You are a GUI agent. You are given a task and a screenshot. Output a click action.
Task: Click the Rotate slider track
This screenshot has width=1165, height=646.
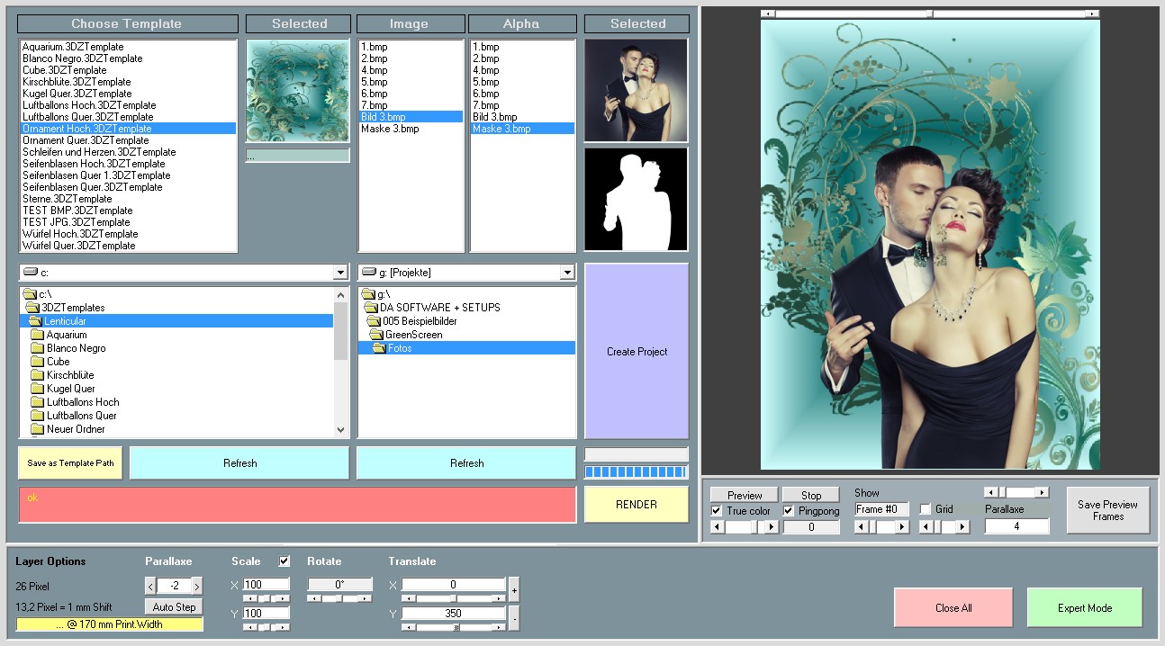pyautogui.click(x=339, y=598)
